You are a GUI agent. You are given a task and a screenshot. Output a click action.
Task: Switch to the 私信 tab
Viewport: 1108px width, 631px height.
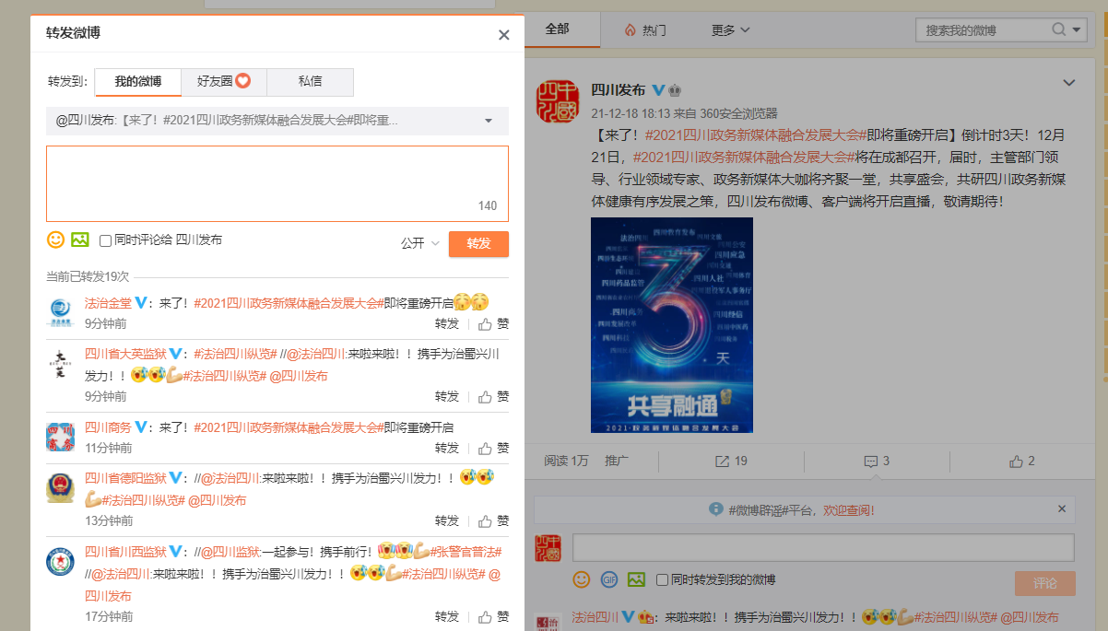click(x=310, y=82)
